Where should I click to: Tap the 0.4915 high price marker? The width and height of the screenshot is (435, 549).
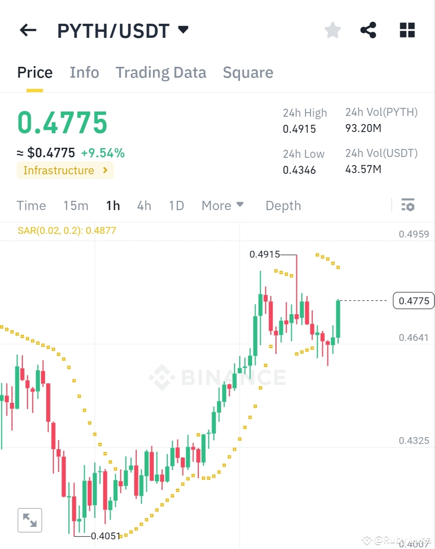265,254
